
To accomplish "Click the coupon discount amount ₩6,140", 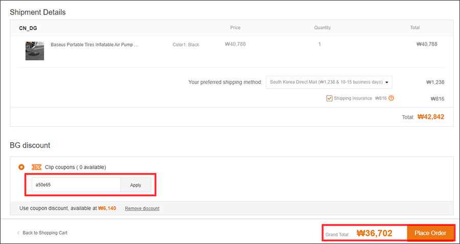I will tap(107, 208).
